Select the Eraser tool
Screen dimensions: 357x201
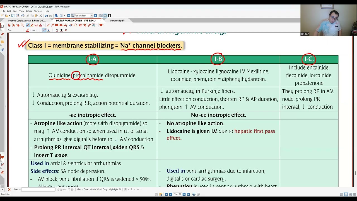click(71, 25)
